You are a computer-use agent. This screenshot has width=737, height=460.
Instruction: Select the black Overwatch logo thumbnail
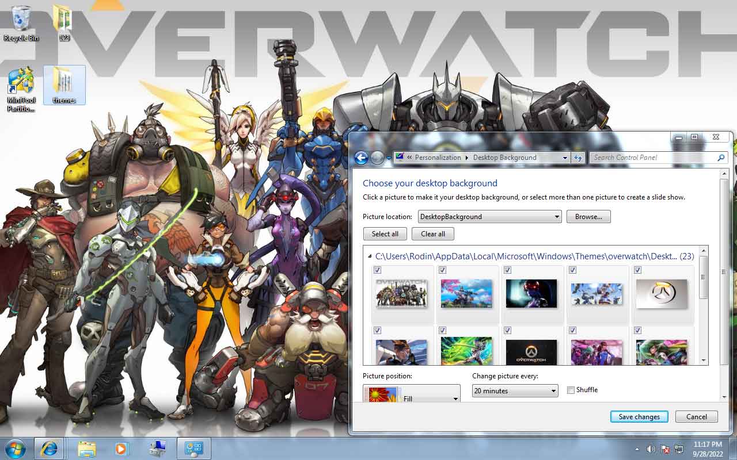point(531,352)
